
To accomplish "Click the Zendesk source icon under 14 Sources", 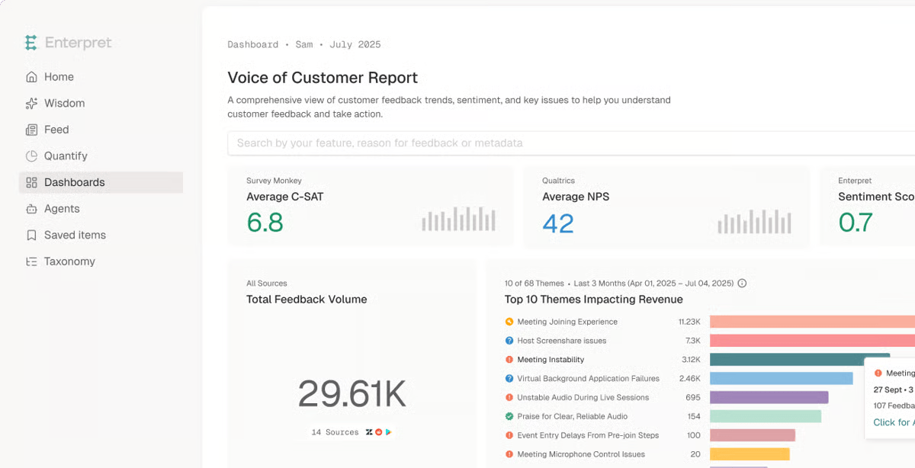I will (369, 432).
